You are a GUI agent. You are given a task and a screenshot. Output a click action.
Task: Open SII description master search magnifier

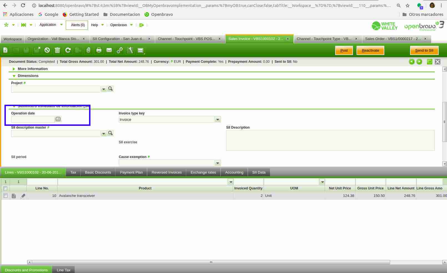point(110,133)
